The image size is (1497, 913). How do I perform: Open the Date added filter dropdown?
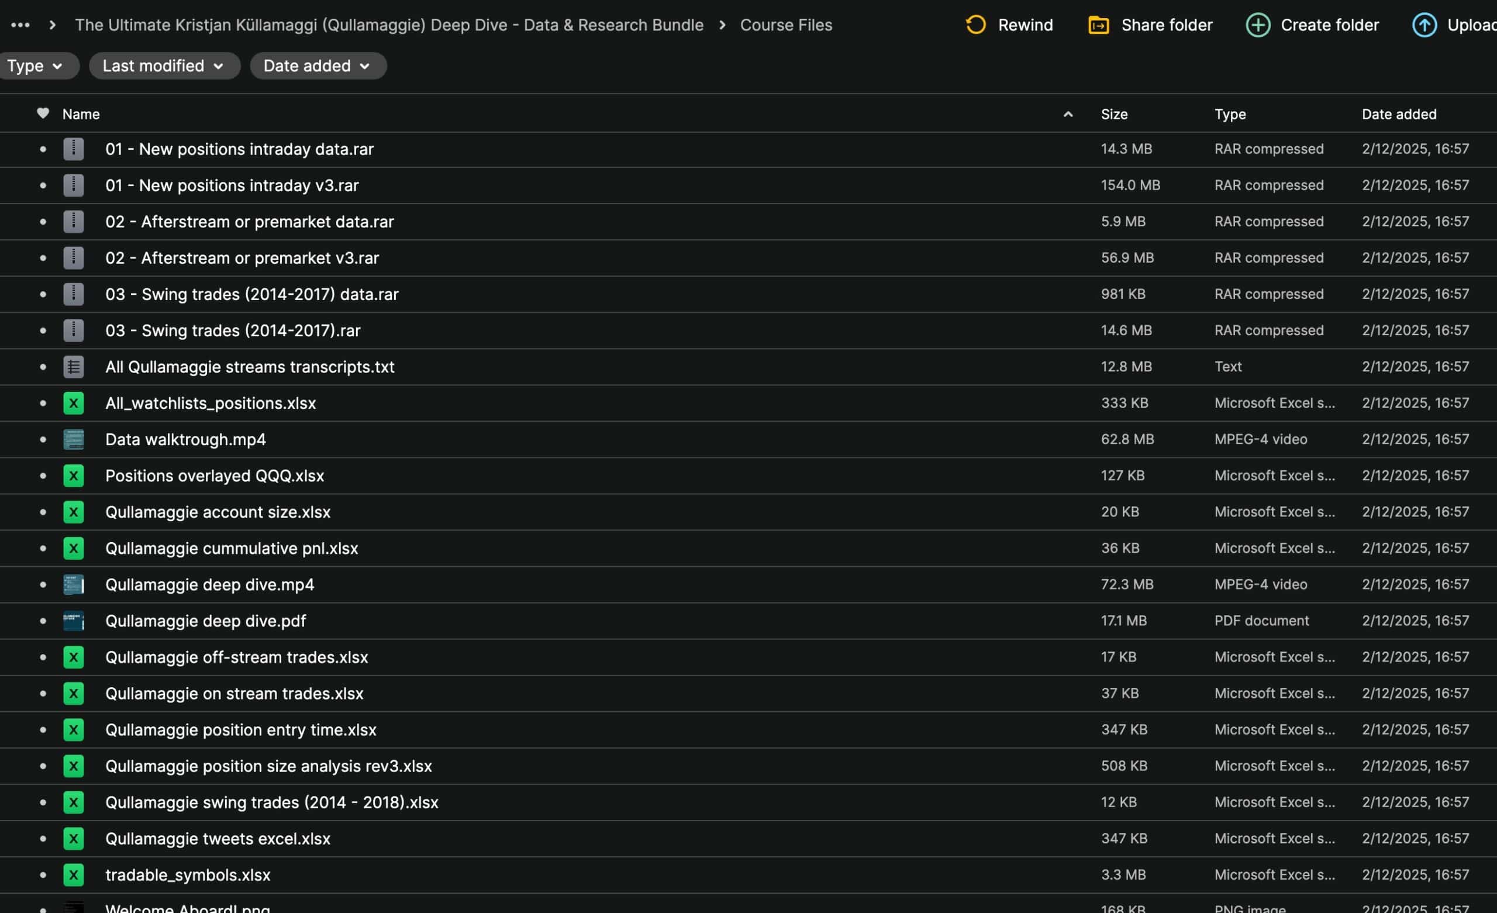click(x=317, y=66)
